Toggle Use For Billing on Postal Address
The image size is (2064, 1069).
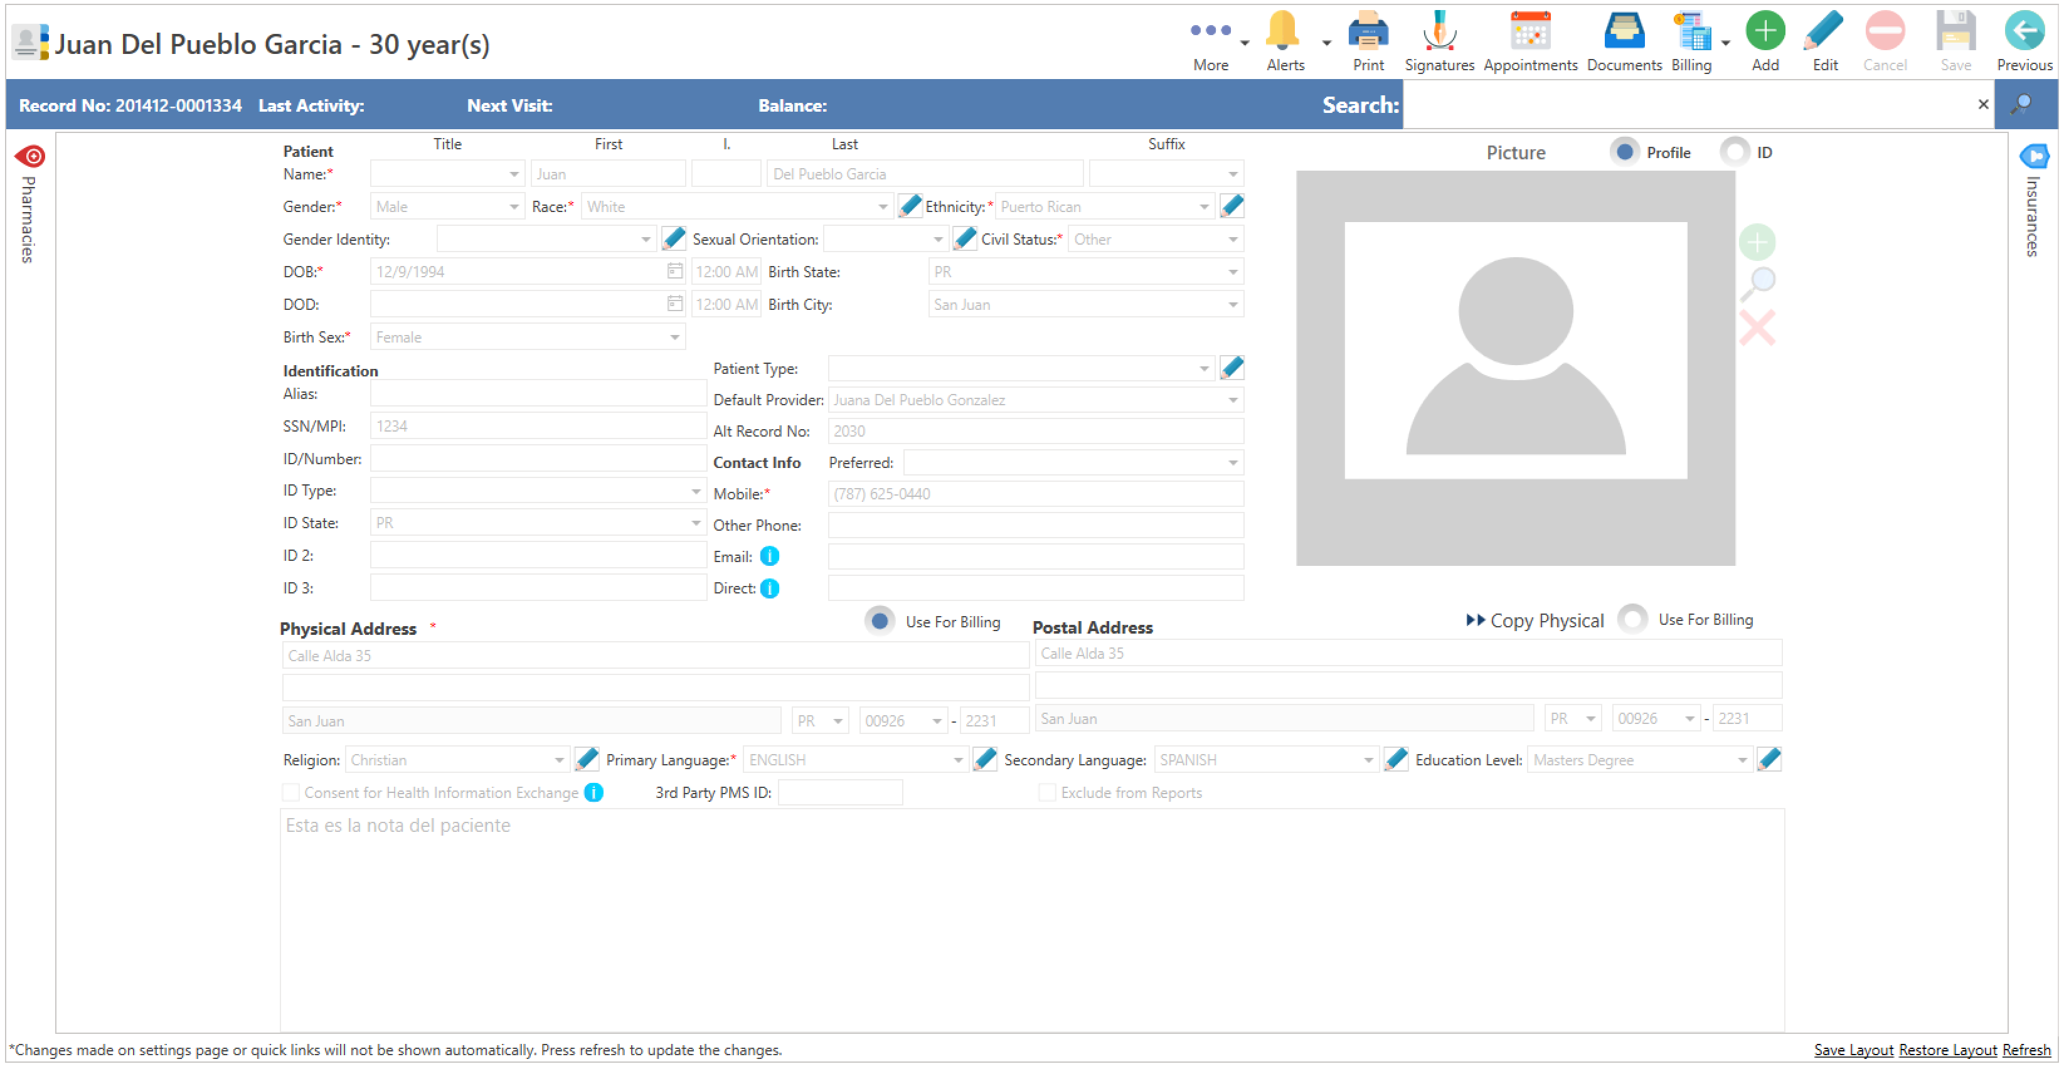click(1632, 619)
